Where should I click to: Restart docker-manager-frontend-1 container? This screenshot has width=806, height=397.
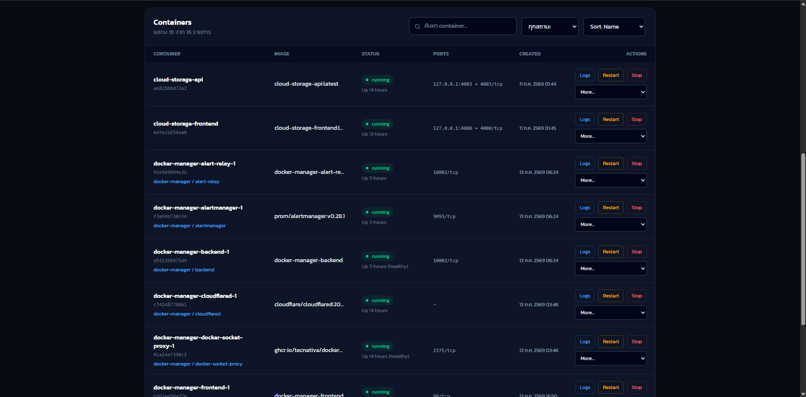click(x=611, y=387)
